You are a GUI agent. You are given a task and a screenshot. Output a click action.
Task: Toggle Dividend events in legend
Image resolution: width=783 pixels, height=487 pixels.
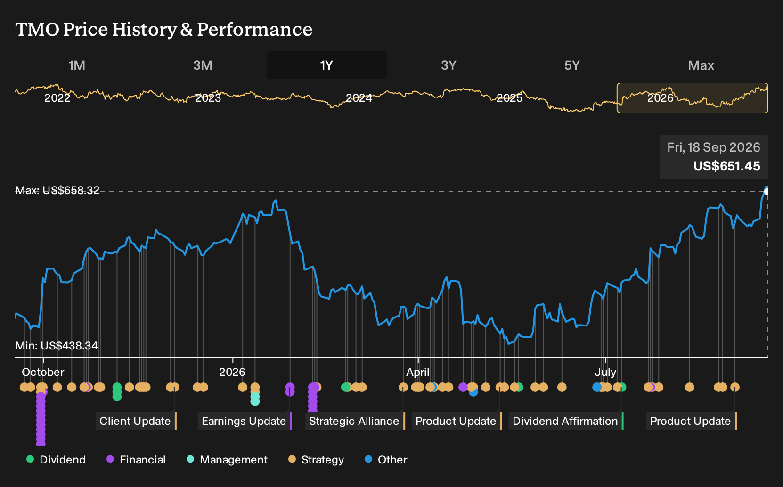tap(56, 460)
